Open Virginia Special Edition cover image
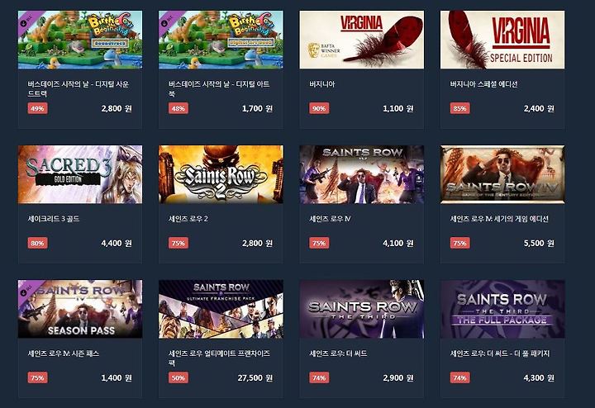This screenshot has width=595, height=408. [502, 40]
